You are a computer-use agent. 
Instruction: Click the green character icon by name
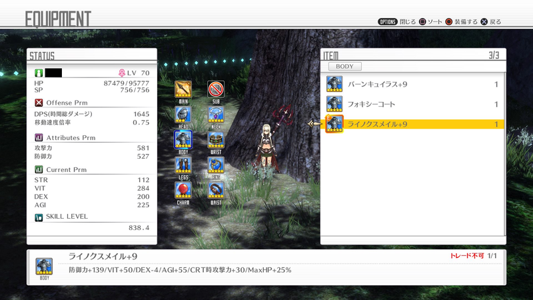click(39, 73)
